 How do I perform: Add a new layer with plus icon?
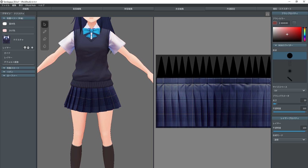(32, 48)
